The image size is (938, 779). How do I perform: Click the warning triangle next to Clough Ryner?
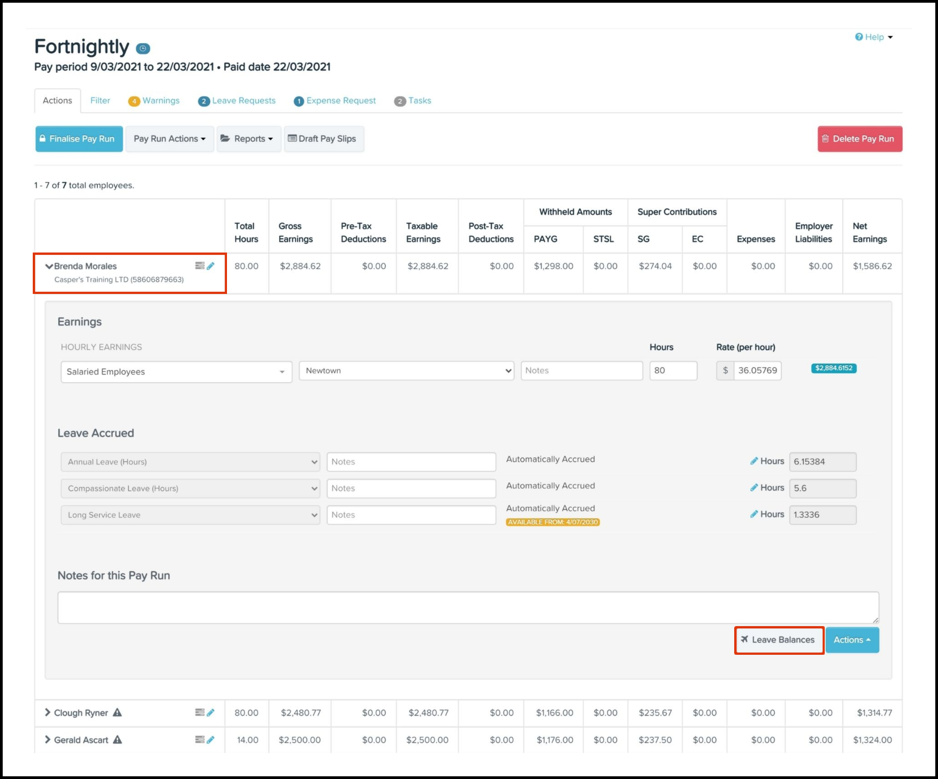click(117, 713)
